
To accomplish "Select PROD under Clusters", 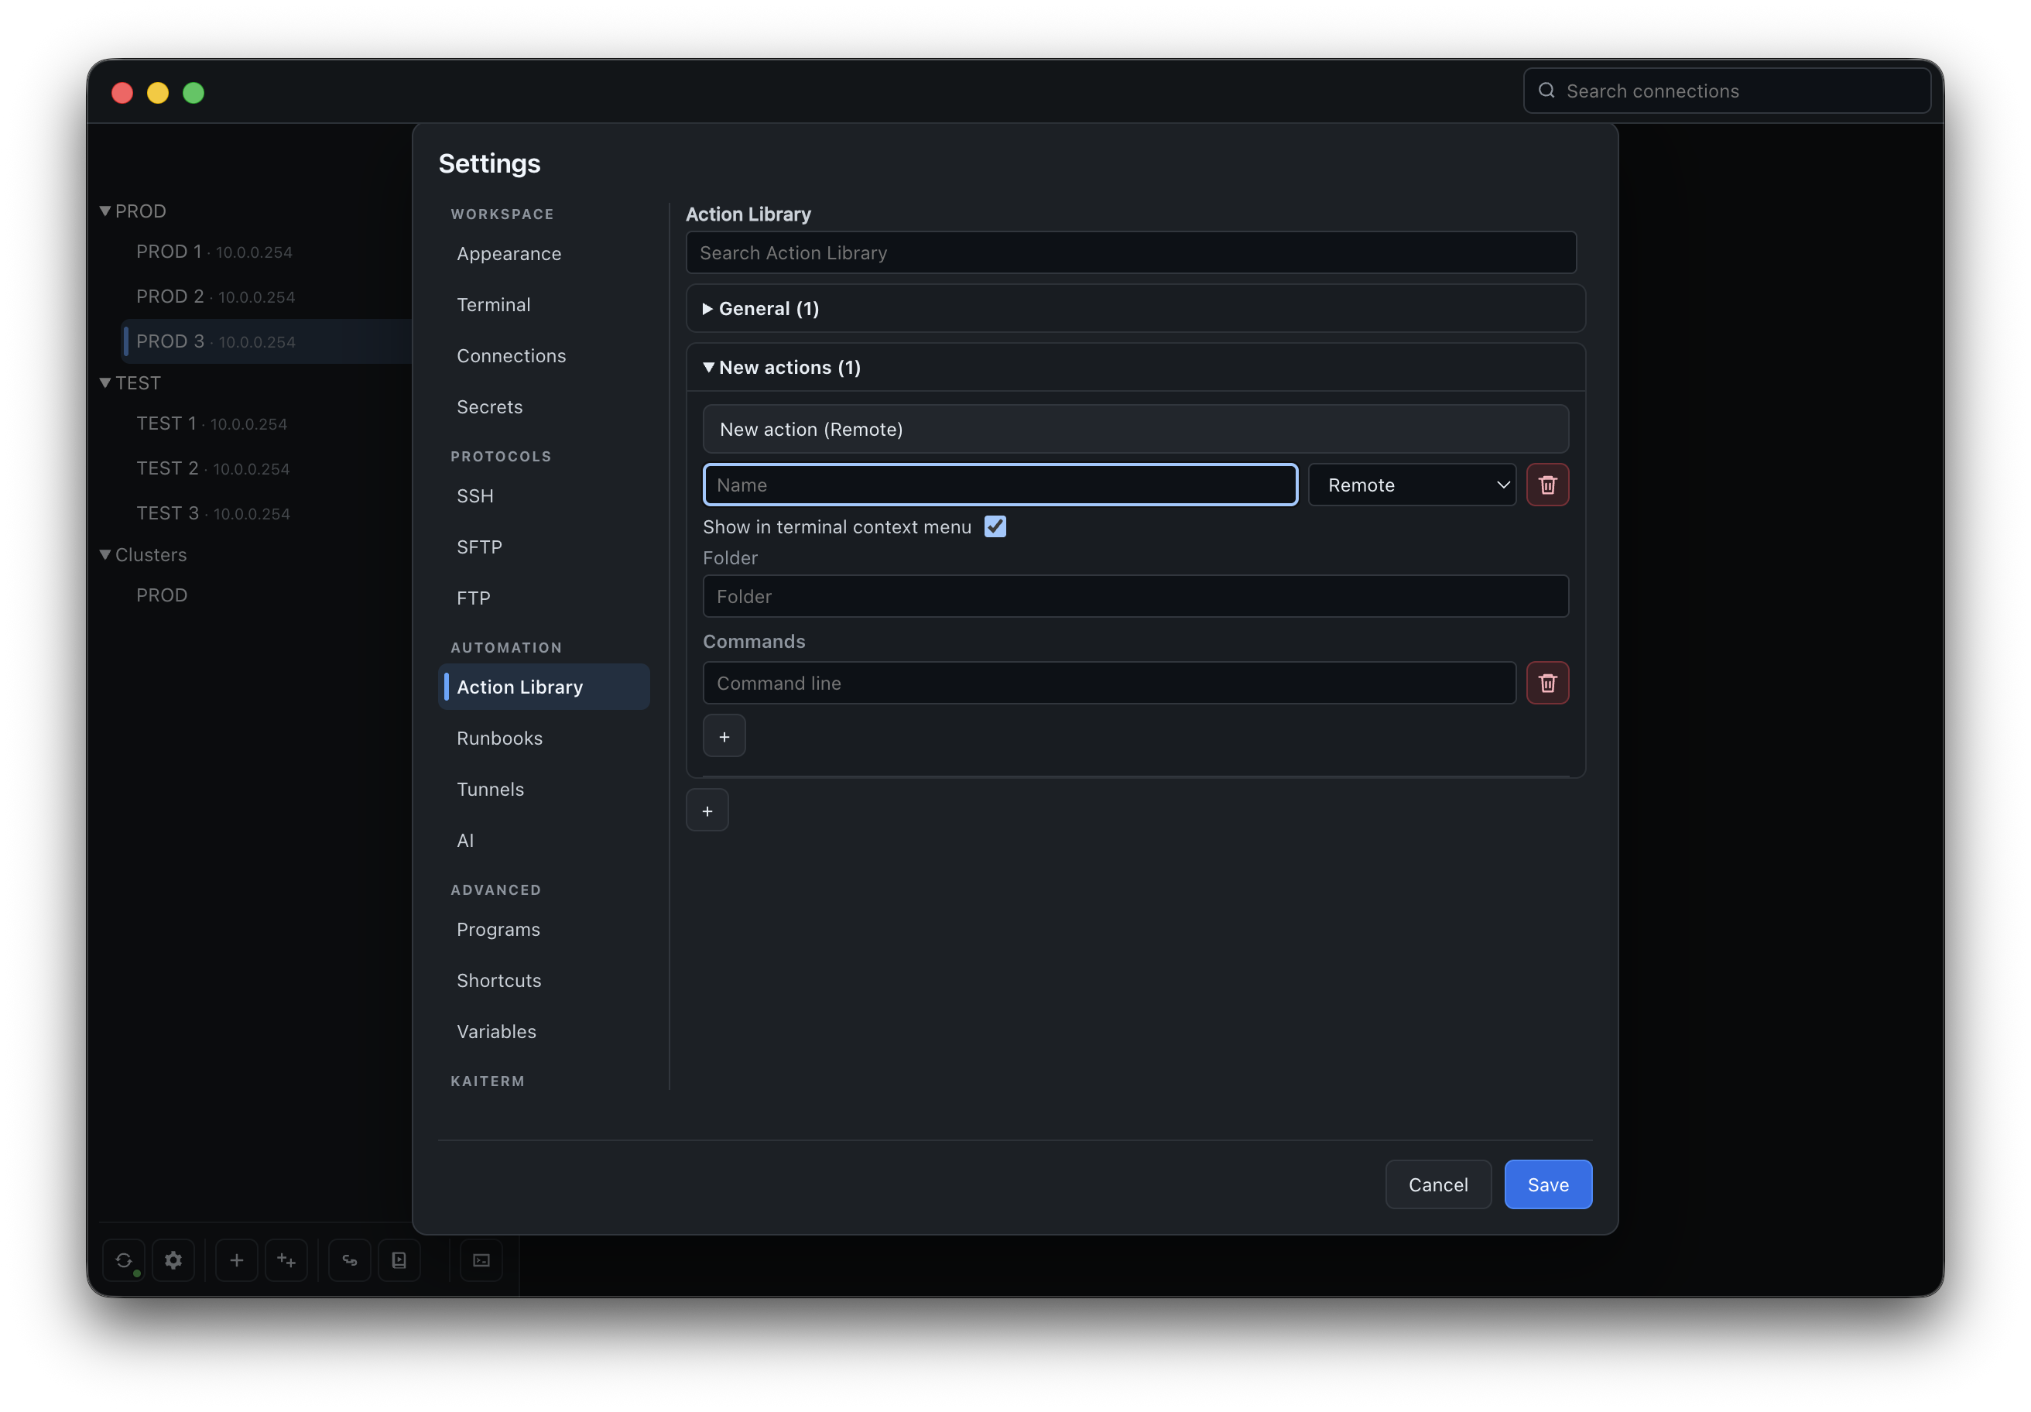I will point(265,595).
